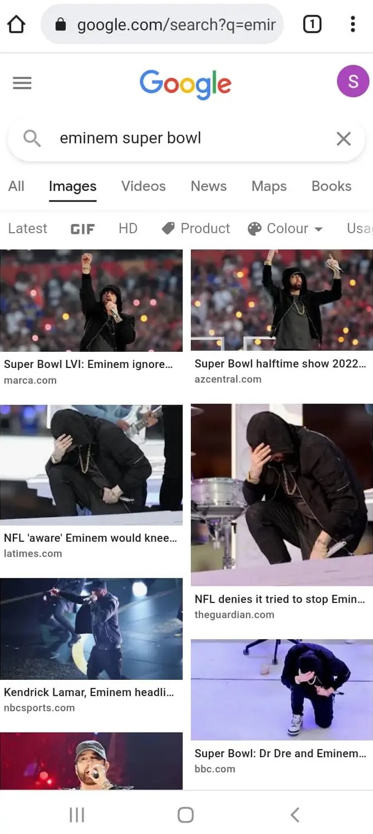Open Android recent apps button
The width and height of the screenshot is (373, 834).
pyautogui.click(x=77, y=815)
